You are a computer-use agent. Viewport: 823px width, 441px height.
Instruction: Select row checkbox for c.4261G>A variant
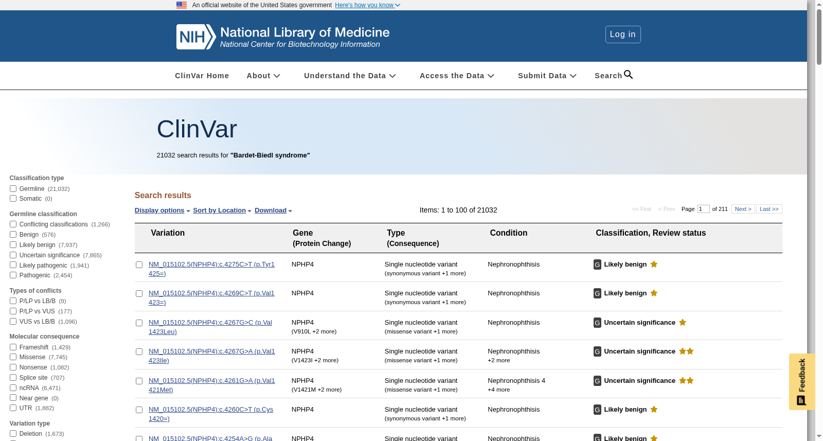point(139,381)
